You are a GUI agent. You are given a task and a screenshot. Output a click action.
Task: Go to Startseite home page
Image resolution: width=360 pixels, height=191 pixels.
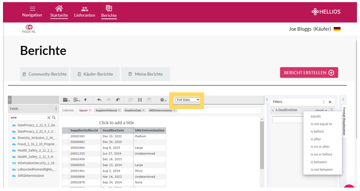coord(59,12)
